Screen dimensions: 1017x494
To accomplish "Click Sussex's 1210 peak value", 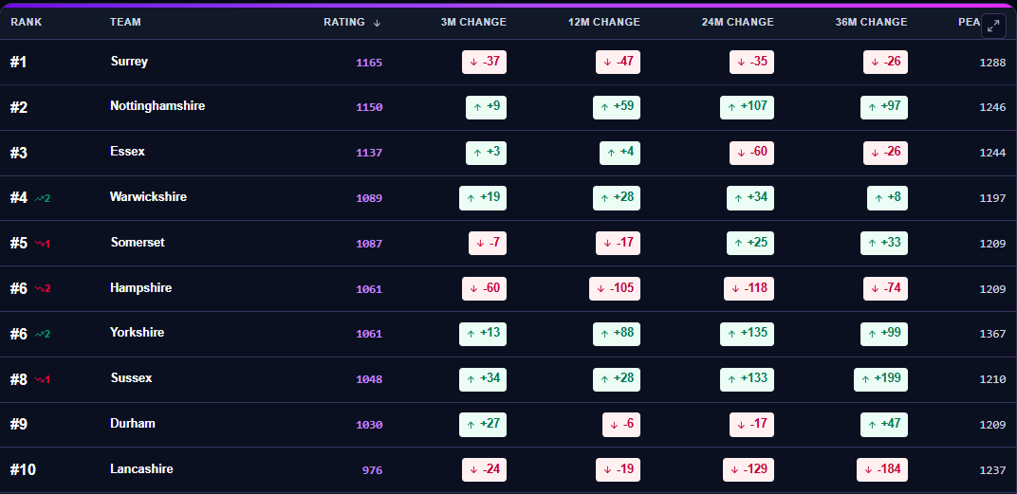I will tap(992, 380).
